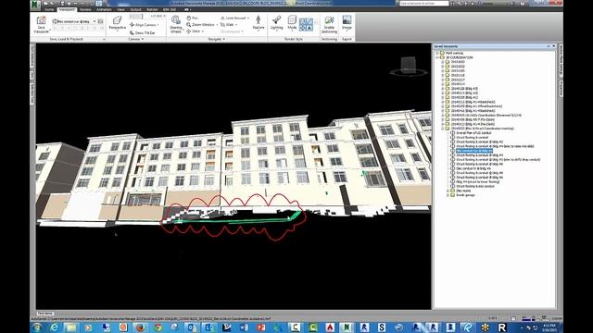
Task: Select the Inside garage folder row
Action: click(465, 195)
